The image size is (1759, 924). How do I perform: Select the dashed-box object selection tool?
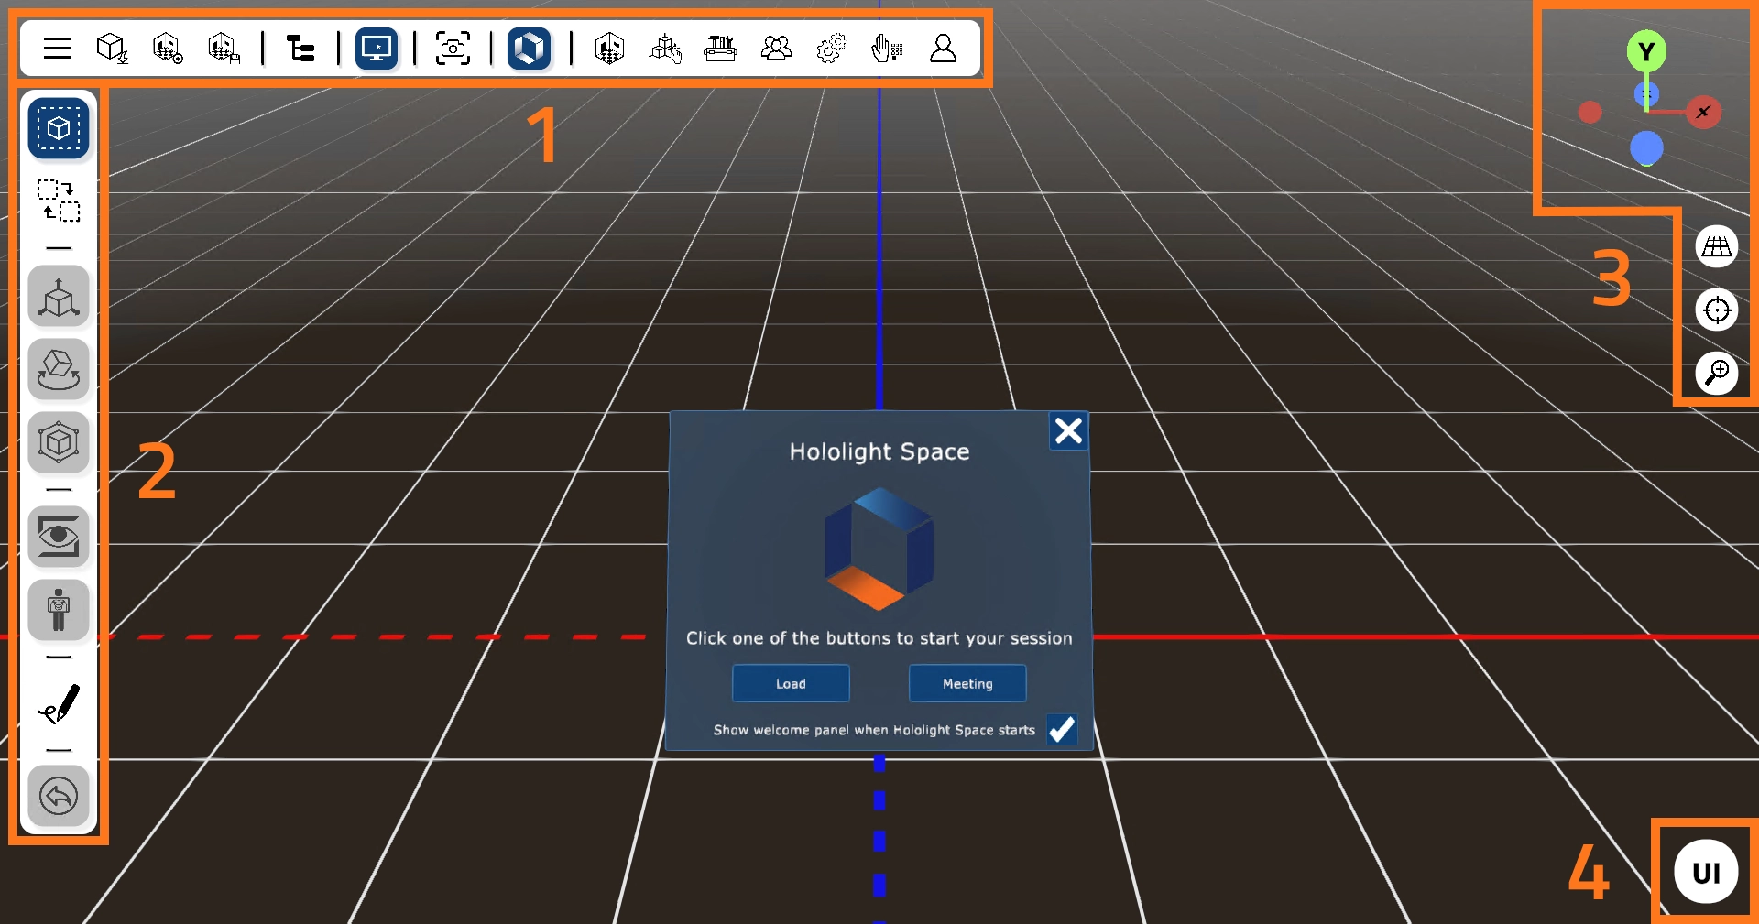click(59, 128)
